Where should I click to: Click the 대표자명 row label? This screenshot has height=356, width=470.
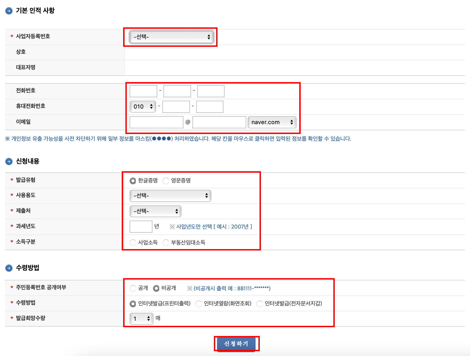pyautogui.click(x=26, y=67)
